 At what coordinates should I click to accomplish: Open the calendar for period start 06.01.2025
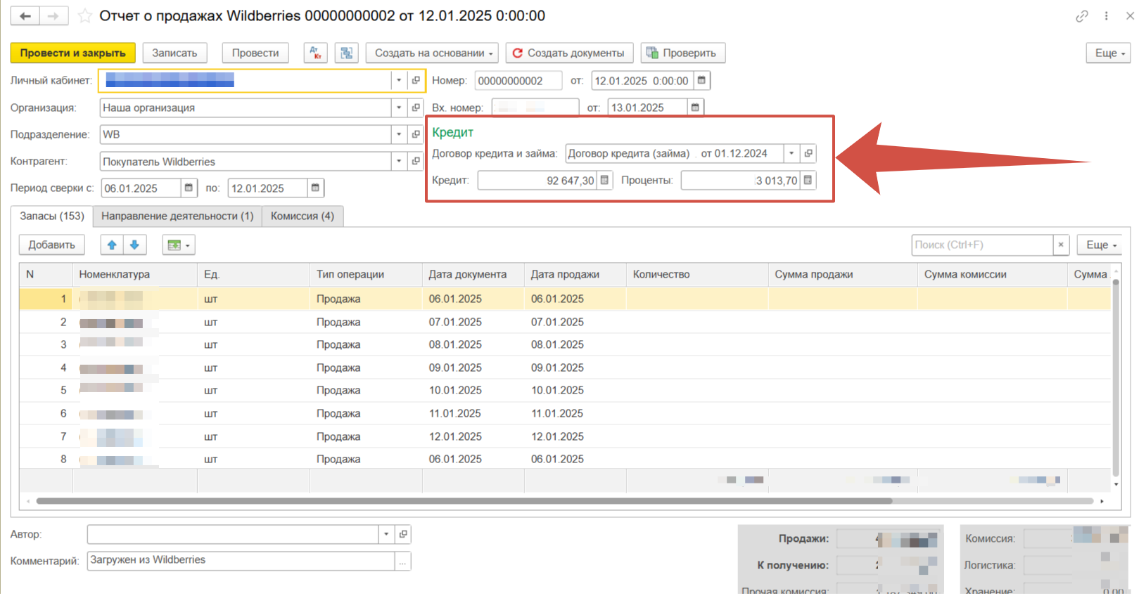(x=189, y=188)
